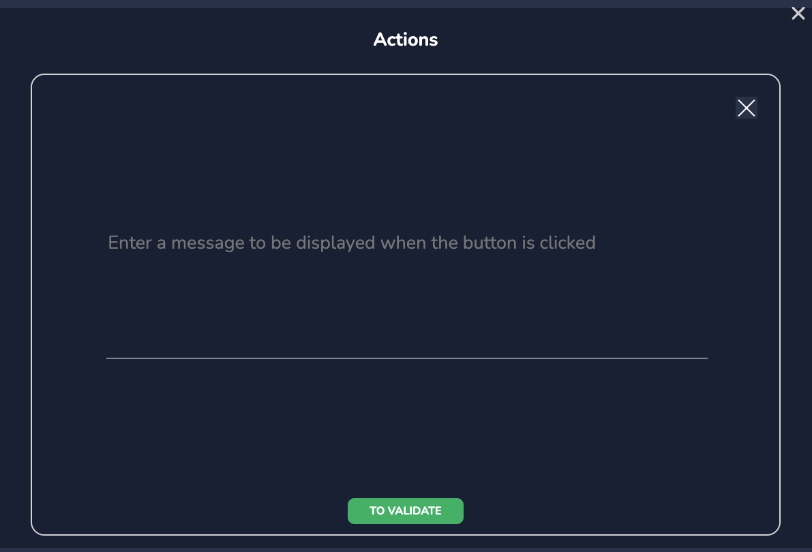Exit the Actions overlay via corner X
This screenshot has height=552, width=812.
click(798, 14)
